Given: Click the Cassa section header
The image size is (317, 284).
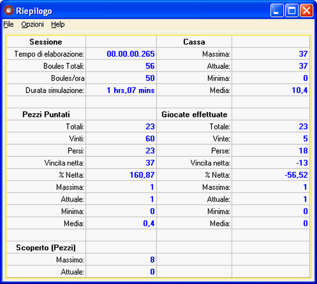Looking at the screenshot, I should [194, 42].
